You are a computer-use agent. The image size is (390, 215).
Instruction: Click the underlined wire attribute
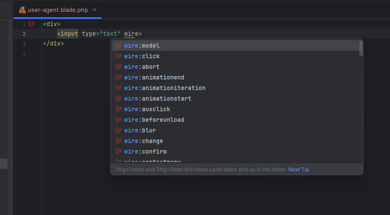click(x=131, y=34)
